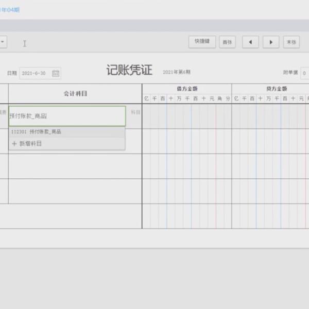This screenshot has width=309, height=309.
Task: Click the 预付账款_商品 account subject input
Action: tap(66, 116)
